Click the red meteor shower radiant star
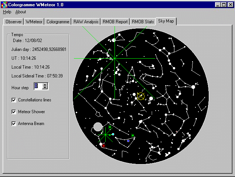This screenshot has height=177, width=235. 103,146
